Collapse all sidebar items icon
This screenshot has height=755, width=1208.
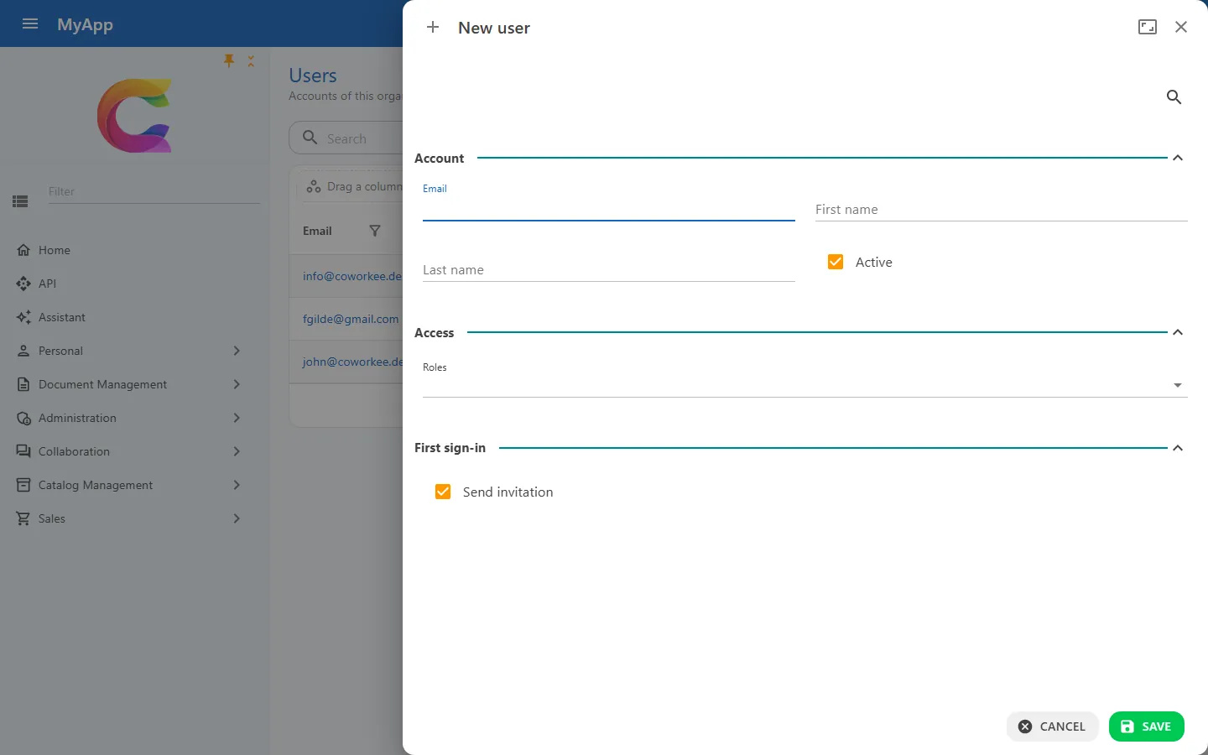pos(251,61)
